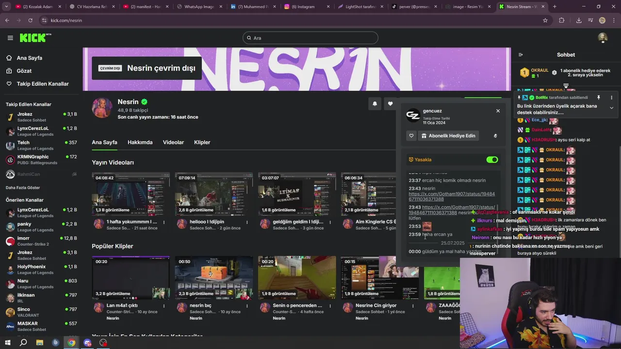This screenshot has height=349, width=621.
Task: Open the Klipler channel tab
Action: pos(202,143)
